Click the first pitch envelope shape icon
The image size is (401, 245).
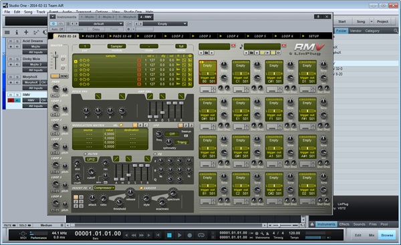98,96
